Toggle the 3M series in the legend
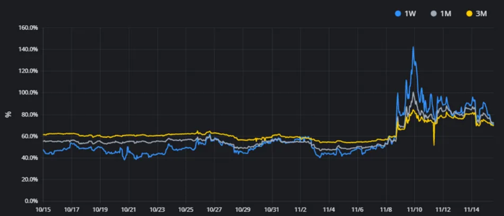 (x=476, y=14)
